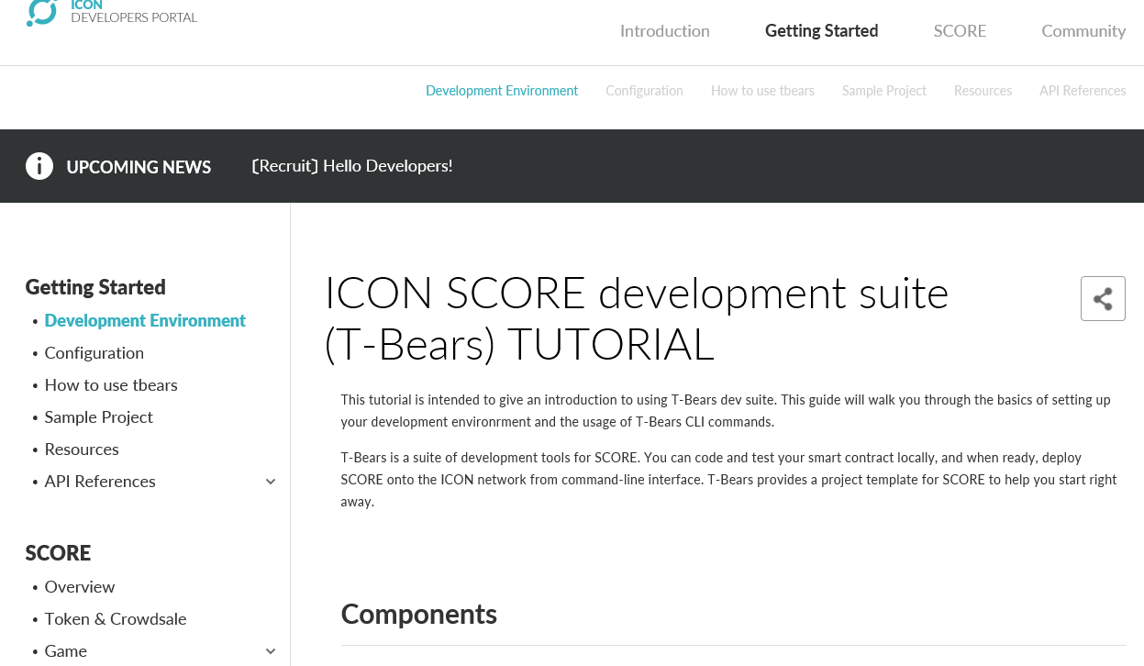Image resolution: width=1144 pixels, height=666 pixels.
Task: Select the Sample Project sub-navigation tab
Action: pos(884,91)
